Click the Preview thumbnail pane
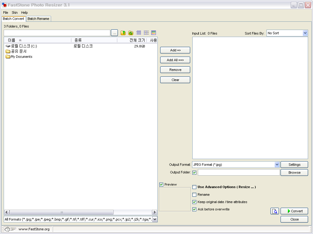The width and height of the screenshot is (313, 234). 175,199
